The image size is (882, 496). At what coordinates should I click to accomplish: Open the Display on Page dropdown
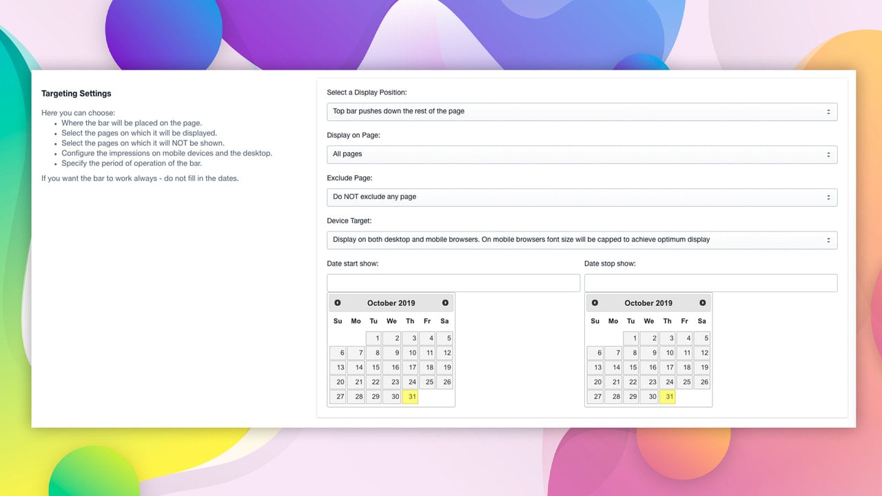582,154
